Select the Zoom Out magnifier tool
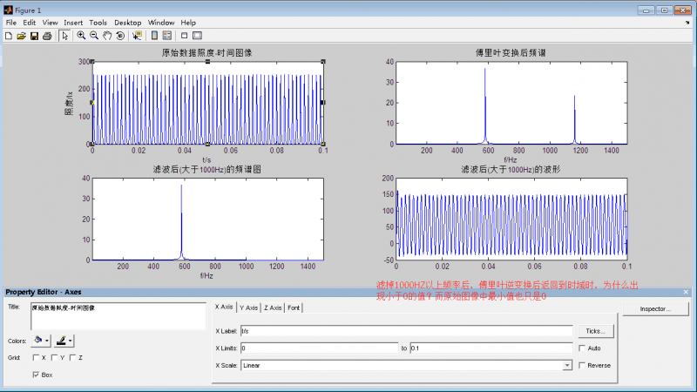The image size is (697, 392). pos(94,36)
